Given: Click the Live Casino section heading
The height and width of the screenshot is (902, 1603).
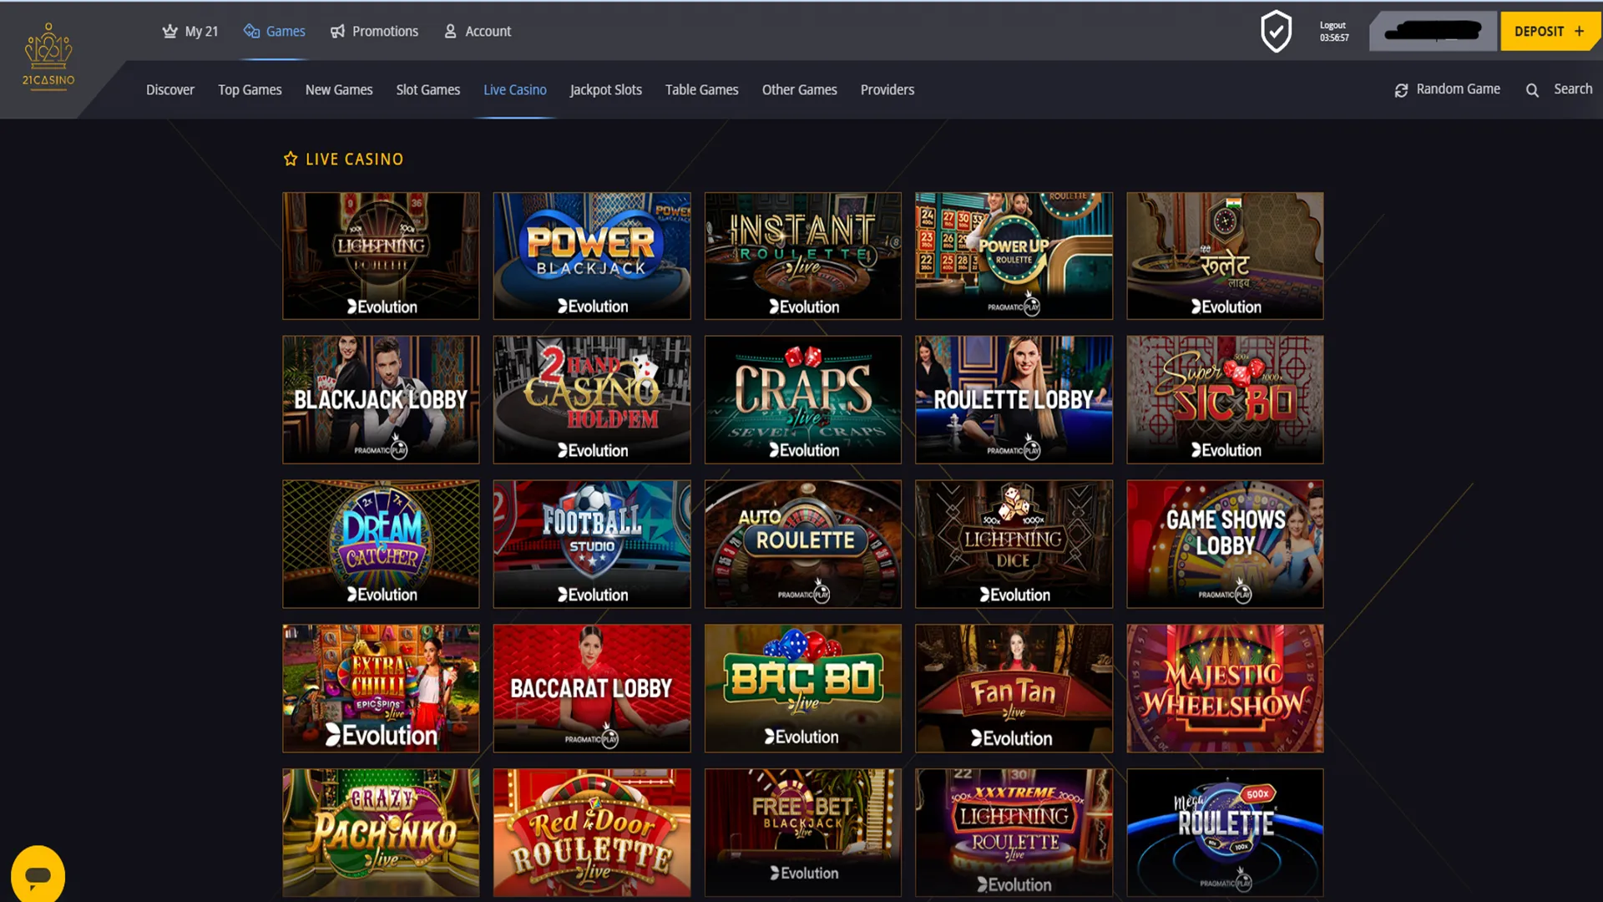Looking at the screenshot, I should click(354, 159).
